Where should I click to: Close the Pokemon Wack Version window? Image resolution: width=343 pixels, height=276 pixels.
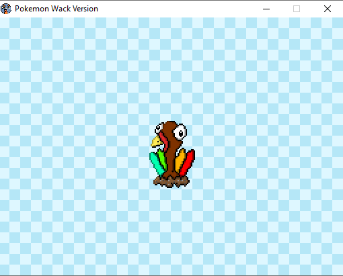pos(328,9)
